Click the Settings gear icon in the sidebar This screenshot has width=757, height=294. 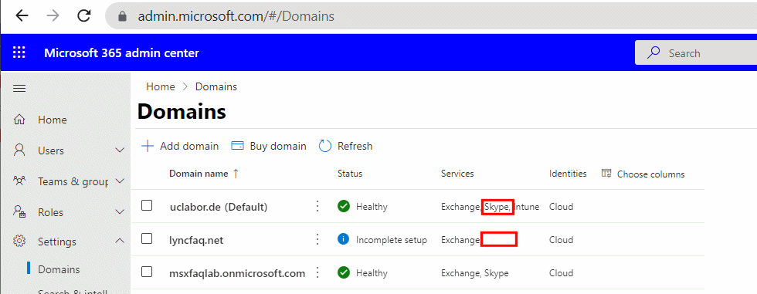[x=19, y=241]
